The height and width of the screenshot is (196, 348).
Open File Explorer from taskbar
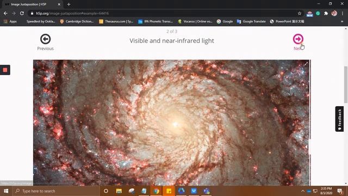tap(119, 191)
